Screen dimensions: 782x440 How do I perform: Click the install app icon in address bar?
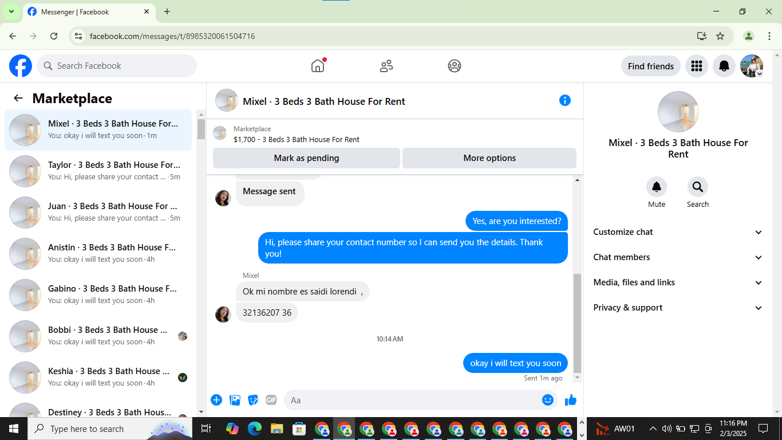(702, 36)
